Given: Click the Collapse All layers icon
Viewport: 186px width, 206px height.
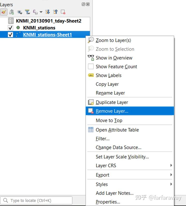Looking at the screenshot, I should point(55,12).
